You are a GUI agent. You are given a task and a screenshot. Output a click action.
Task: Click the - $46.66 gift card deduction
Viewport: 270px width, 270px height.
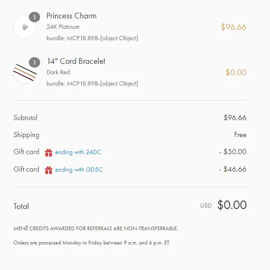pos(233,169)
